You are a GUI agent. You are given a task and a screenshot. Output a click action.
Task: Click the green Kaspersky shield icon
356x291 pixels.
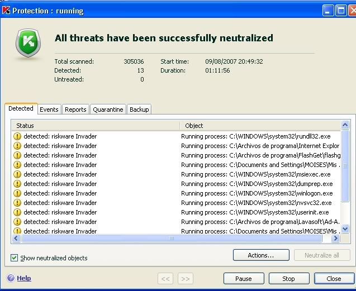[28, 42]
